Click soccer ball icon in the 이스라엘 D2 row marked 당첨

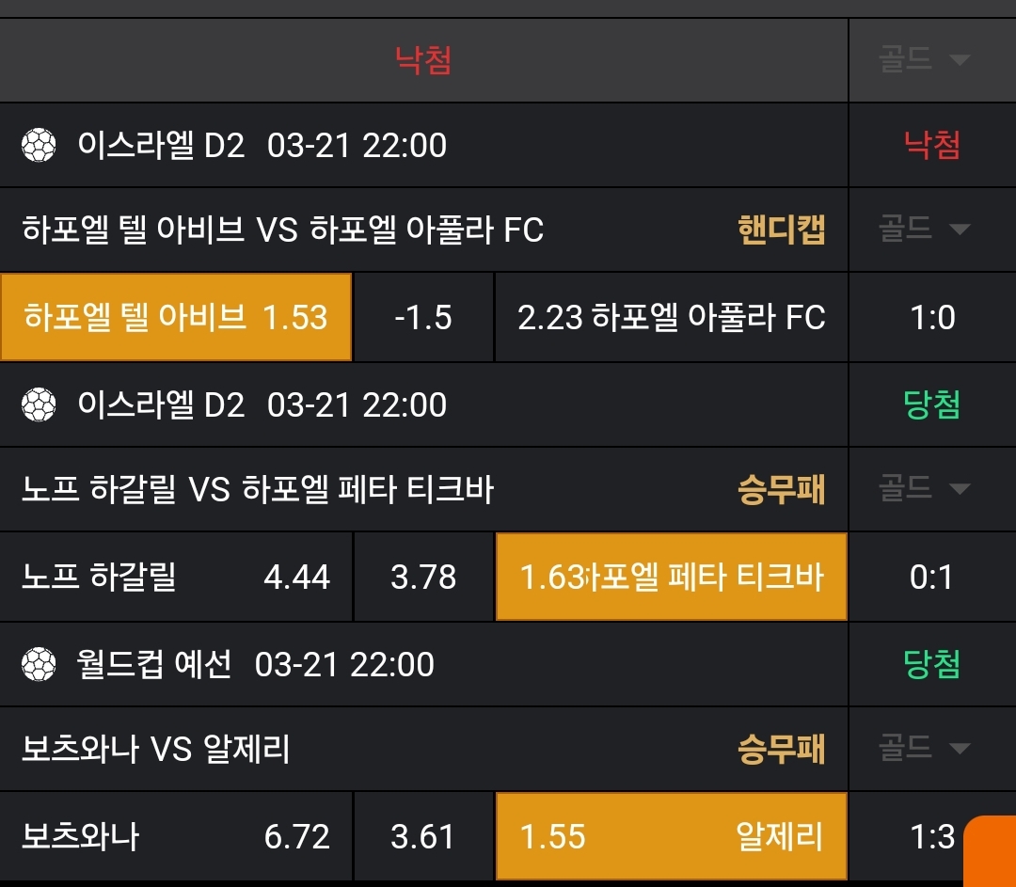[39, 405]
